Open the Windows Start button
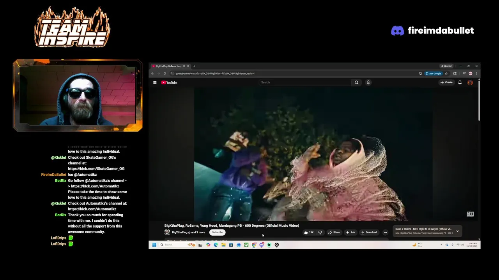499x280 pixels. point(154,245)
